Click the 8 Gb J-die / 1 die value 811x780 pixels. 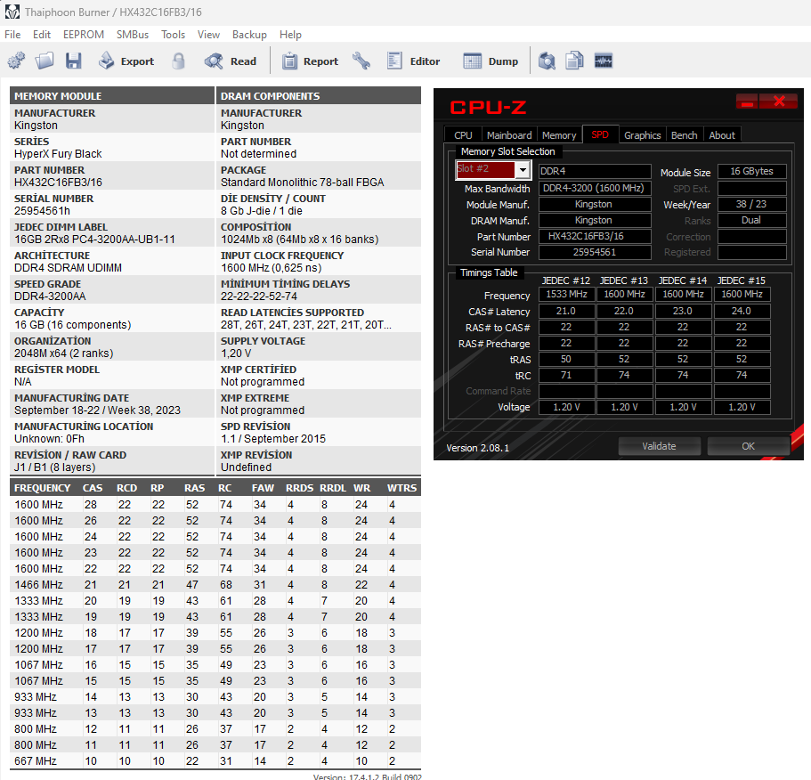(x=262, y=211)
